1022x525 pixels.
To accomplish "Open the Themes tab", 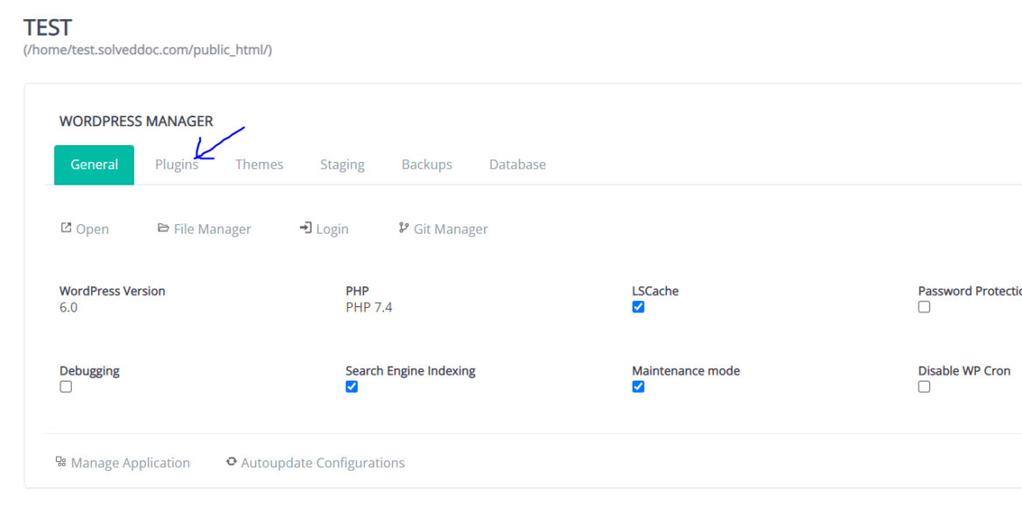I will point(259,164).
